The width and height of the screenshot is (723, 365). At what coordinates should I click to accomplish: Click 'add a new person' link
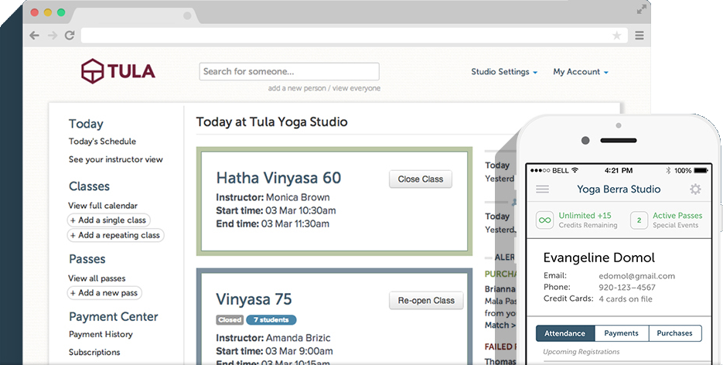click(297, 88)
